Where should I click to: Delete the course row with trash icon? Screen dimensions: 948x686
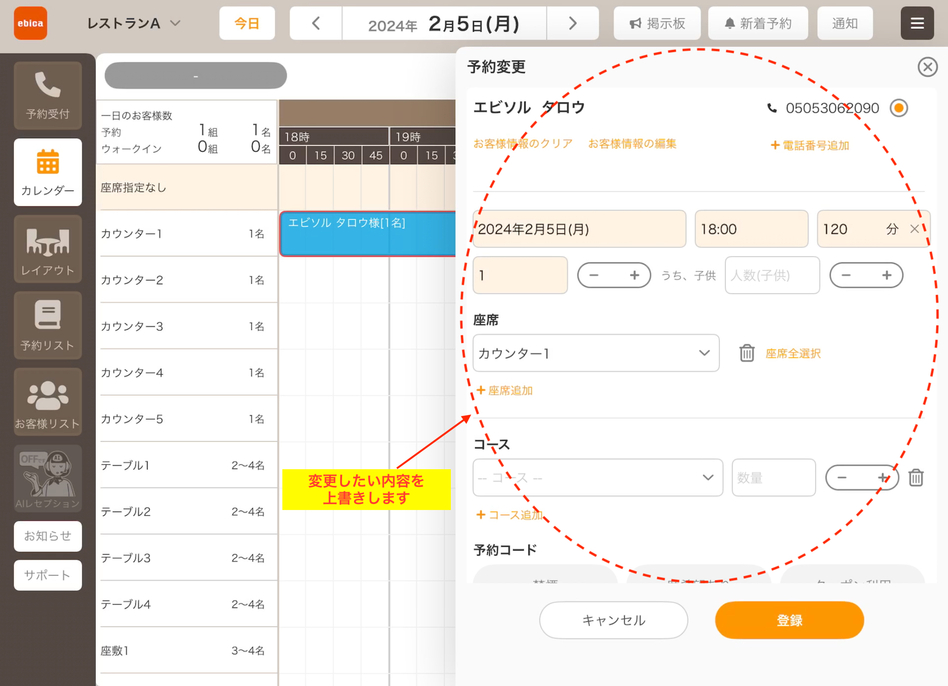click(x=916, y=478)
